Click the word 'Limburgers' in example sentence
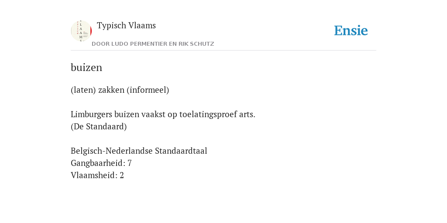This screenshot has width=447, height=223. coord(91,115)
